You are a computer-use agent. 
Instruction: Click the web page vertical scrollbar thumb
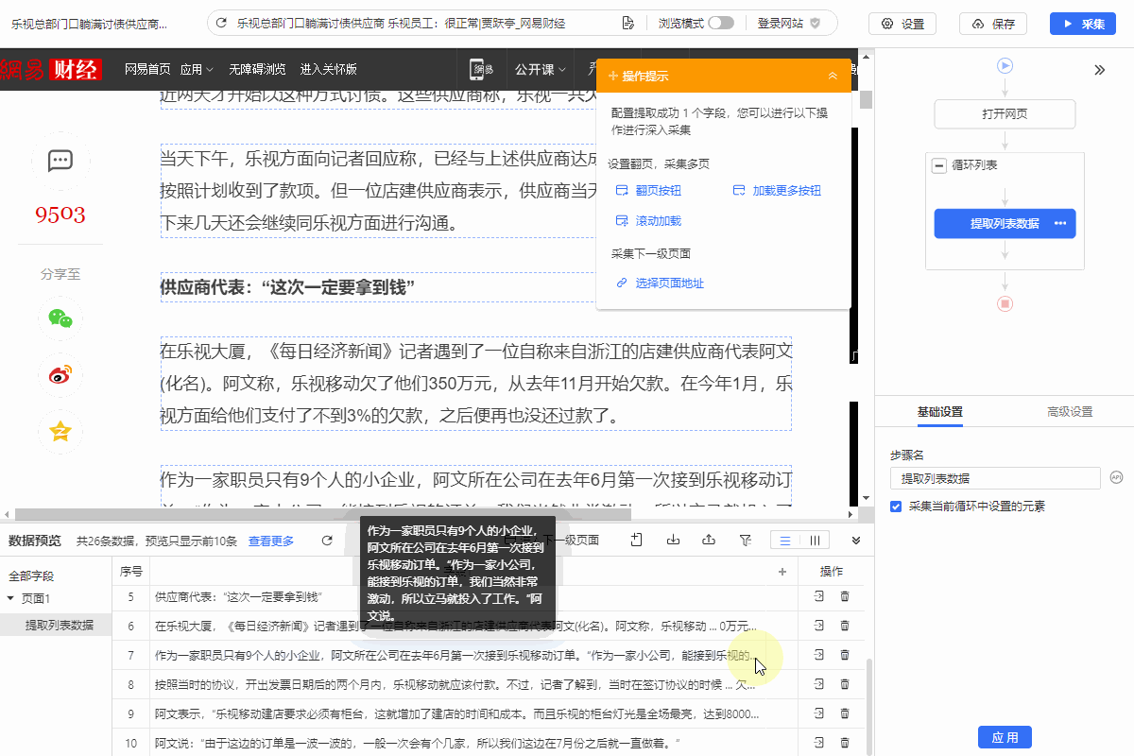click(867, 100)
